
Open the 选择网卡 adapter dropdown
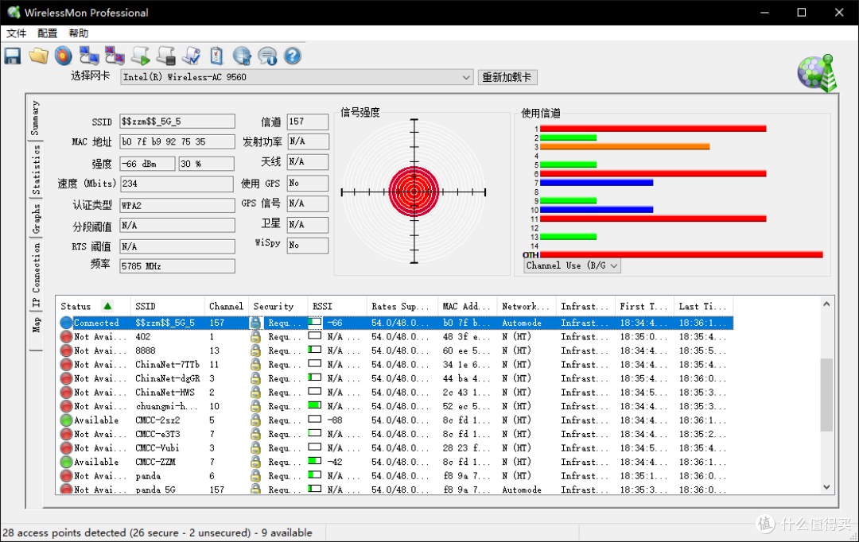point(297,77)
